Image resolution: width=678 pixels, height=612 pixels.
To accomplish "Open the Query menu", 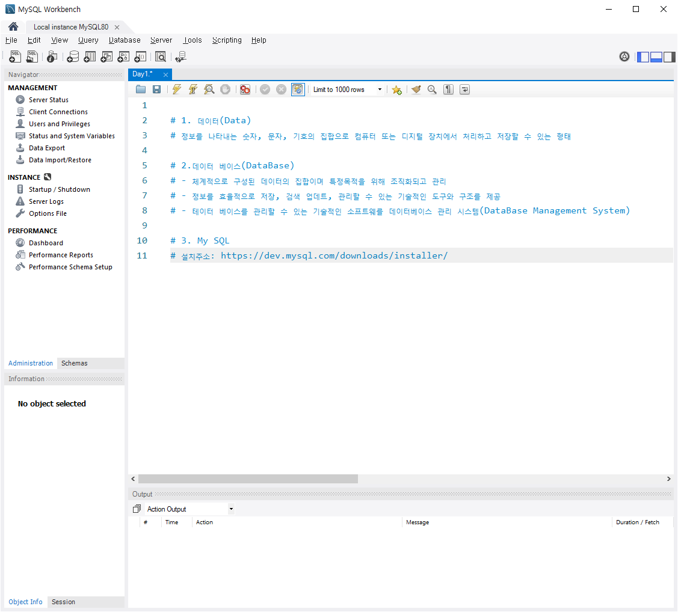I will (88, 40).
